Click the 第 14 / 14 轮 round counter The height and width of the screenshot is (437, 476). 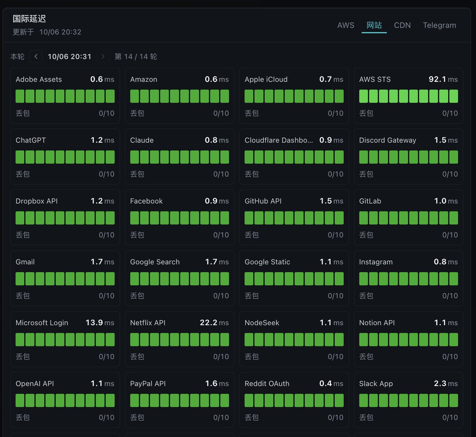(136, 56)
